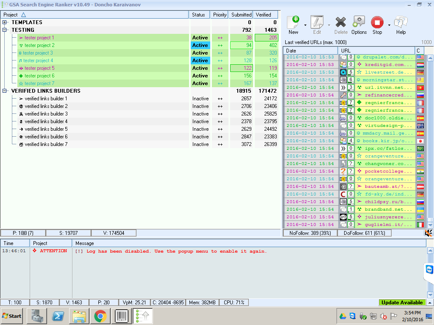Toggle the sound mute icon beside DoFollow stats
The width and height of the screenshot is (434, 325).
click(428, 233)
